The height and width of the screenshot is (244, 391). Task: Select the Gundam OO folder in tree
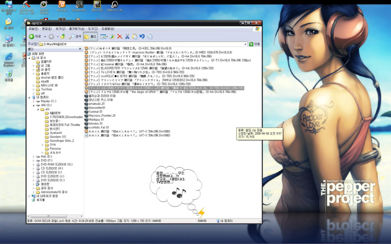coord(58,137)
